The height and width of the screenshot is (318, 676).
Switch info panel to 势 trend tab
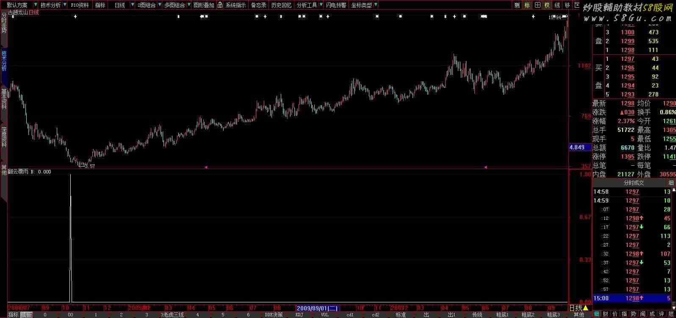coord(634,314)
